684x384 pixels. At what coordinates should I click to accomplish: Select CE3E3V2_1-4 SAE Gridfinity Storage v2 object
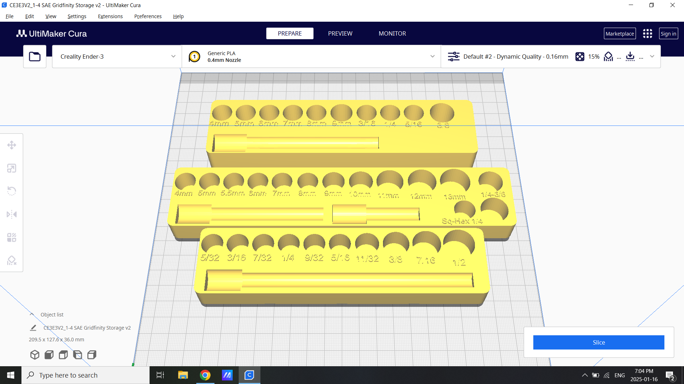(x=87, y=328)
